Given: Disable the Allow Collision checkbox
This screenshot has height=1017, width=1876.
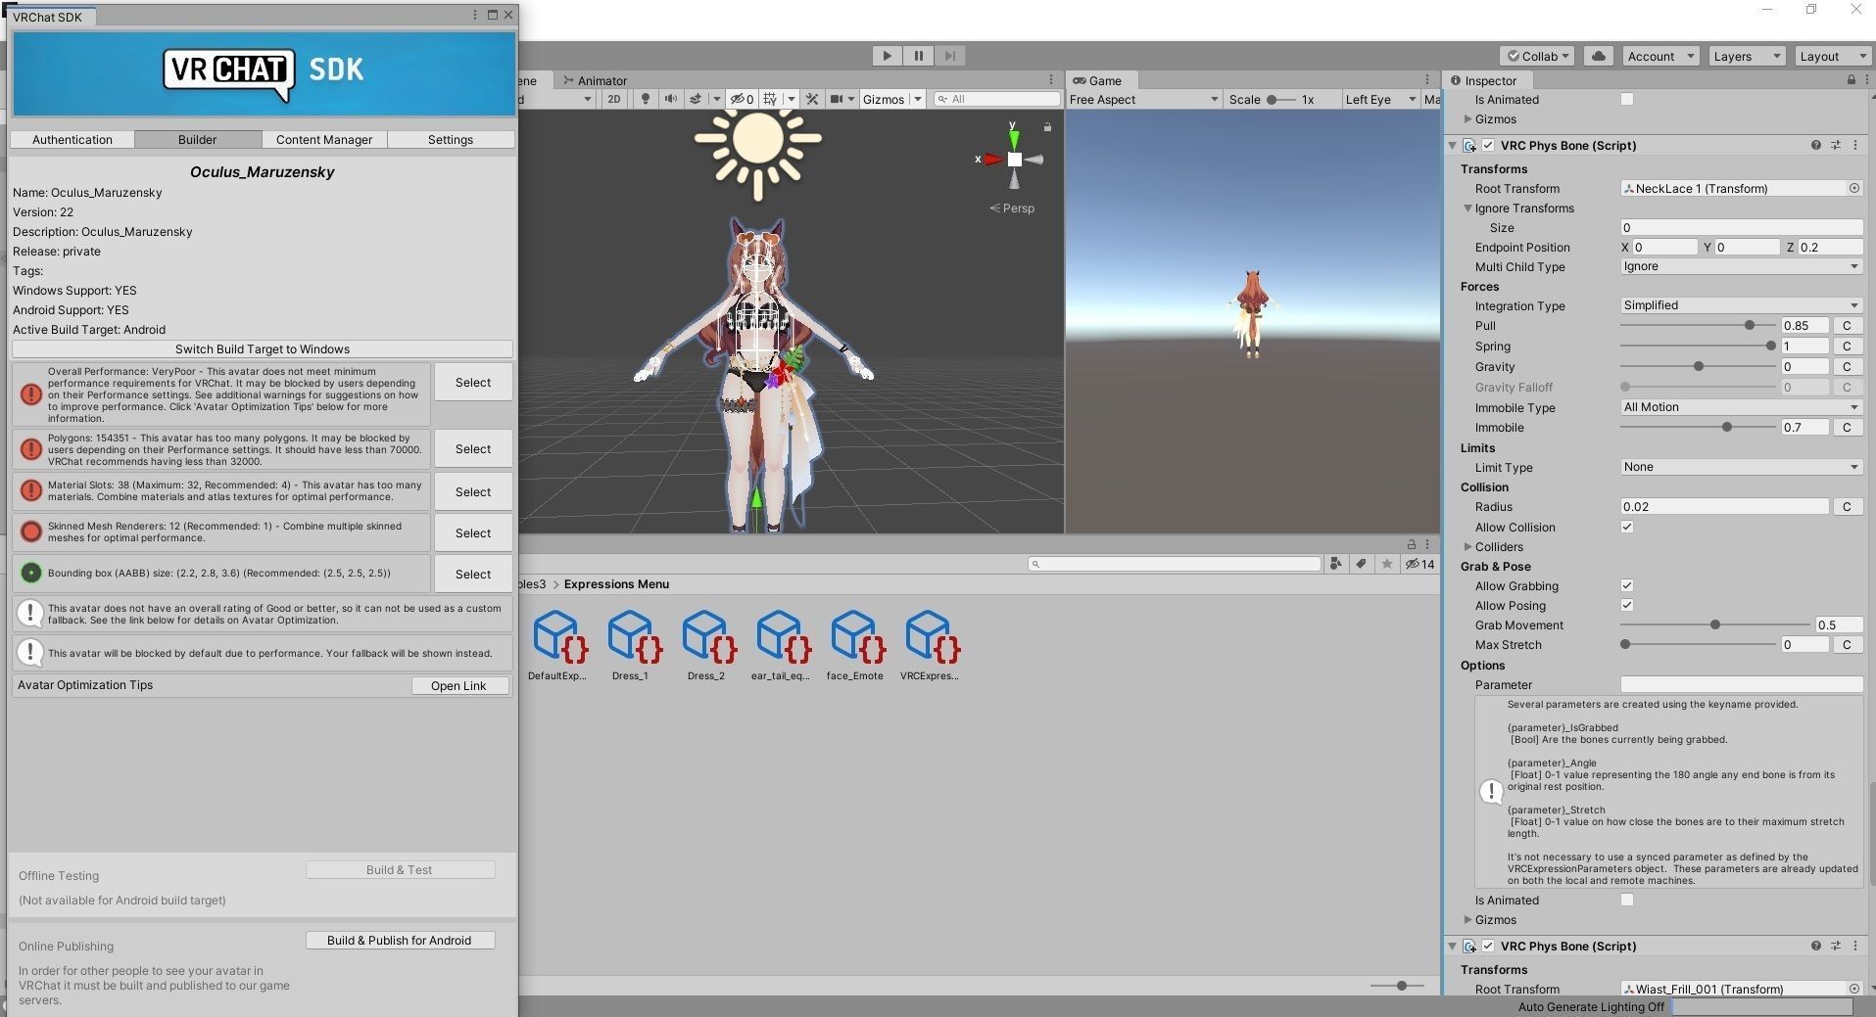Looking at the screenshot, I should (x=1627, y=527).
